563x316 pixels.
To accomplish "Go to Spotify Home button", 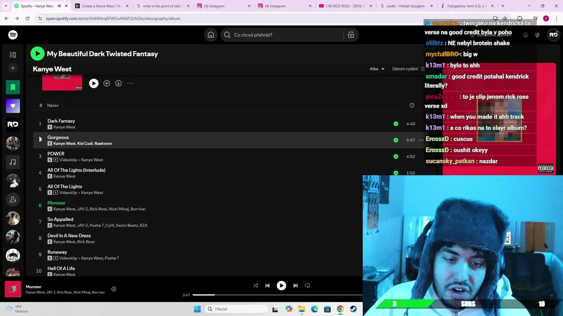I will [x=211, y=35].
